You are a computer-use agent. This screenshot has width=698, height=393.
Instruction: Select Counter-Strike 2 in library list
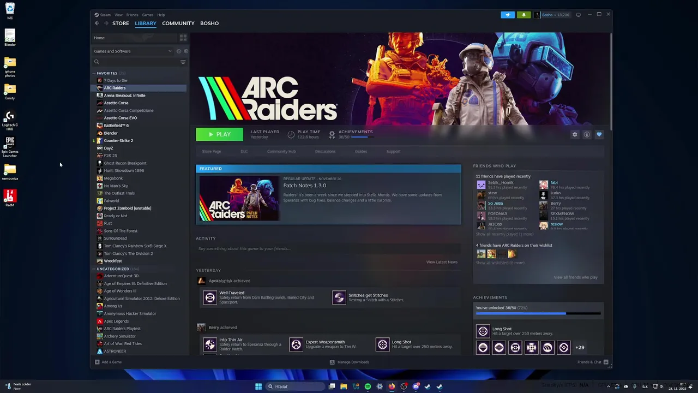[x=118, y=140]
